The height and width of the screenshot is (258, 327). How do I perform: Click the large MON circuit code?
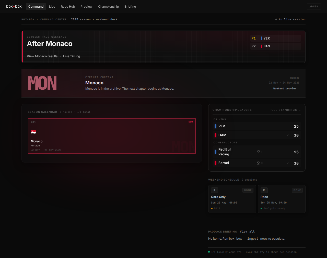point(42,83)
